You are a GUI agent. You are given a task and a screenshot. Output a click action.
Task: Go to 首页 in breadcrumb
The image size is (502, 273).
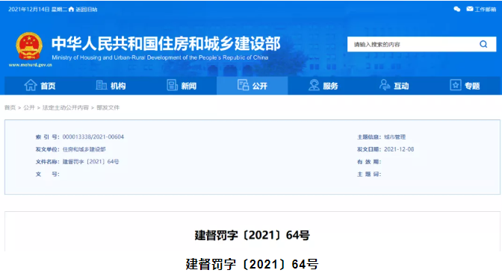coord(10,107)
